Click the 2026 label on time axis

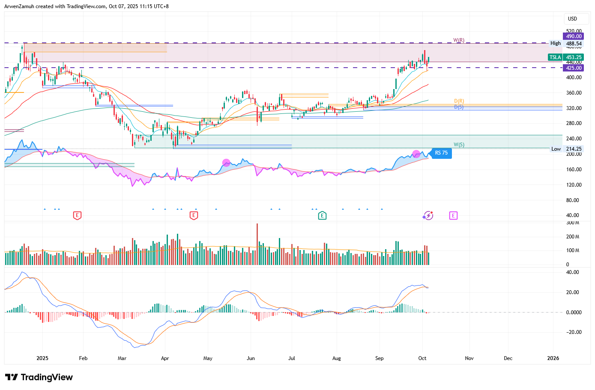[553, 358]
